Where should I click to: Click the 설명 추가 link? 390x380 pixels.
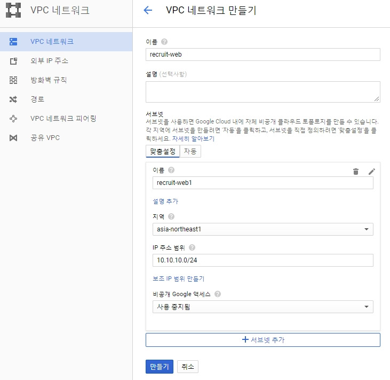click(x=165, y=201)
